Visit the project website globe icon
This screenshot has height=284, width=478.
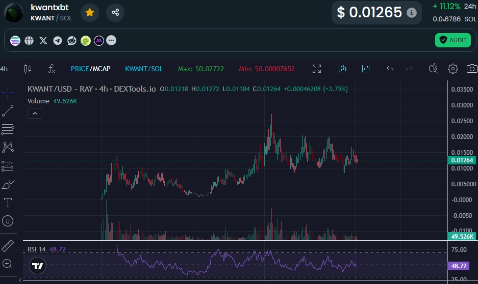tap(29, 40)
